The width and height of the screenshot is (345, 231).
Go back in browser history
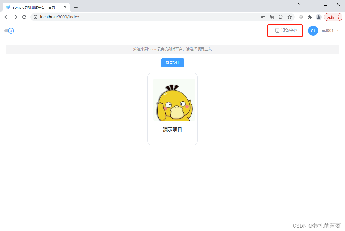point(6,17)
